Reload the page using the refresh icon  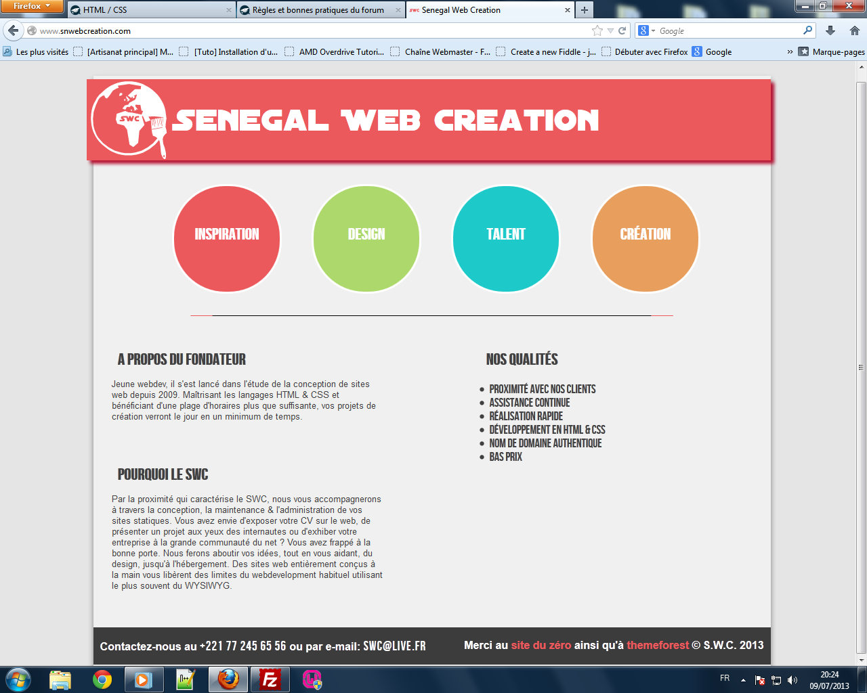622,30
